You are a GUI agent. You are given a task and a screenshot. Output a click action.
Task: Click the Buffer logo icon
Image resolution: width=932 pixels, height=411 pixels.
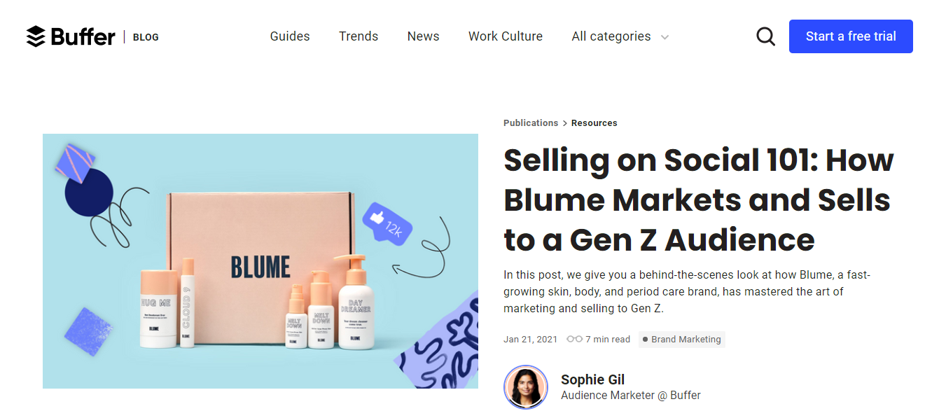pos(36,36)
